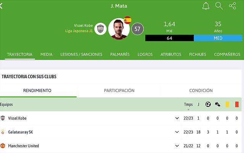Sort by assists boot icon

click(218, 104)
